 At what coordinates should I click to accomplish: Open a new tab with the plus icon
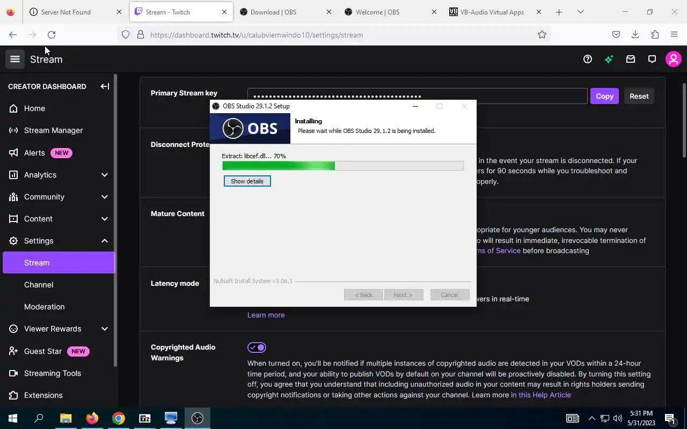[559, 12]
